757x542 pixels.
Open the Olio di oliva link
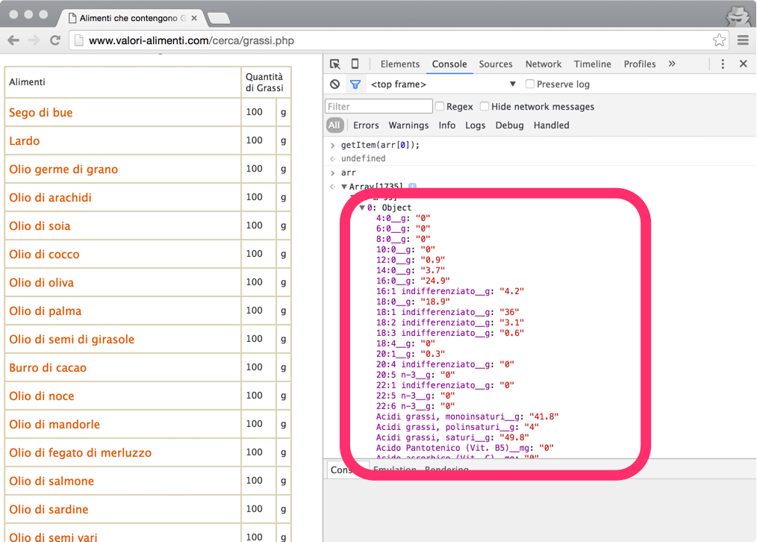click(x=42, y=283)
